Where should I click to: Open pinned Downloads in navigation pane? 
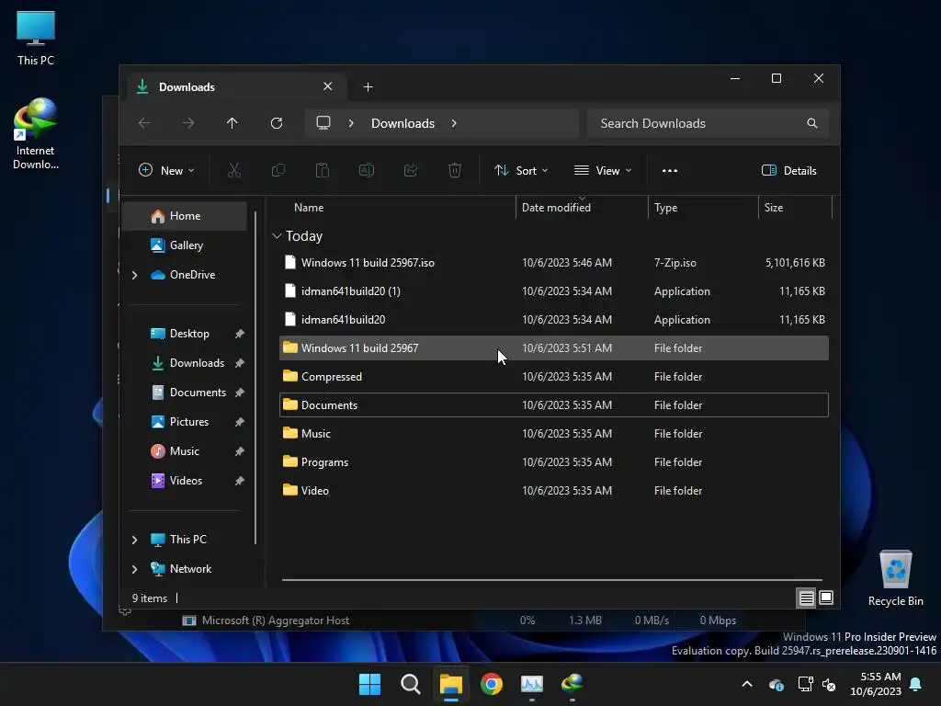tap(184, 363)
